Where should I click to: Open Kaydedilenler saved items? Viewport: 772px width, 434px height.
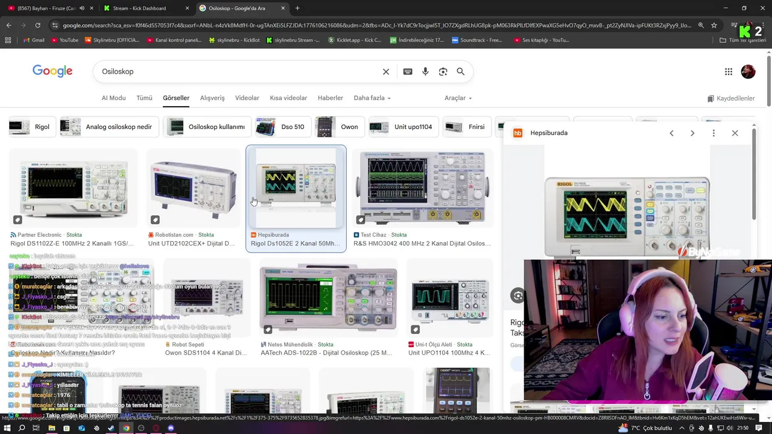click(731, 98)
